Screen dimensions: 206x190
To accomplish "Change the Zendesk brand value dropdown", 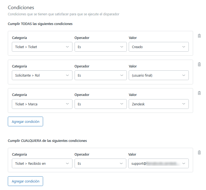I will tap(159, 104).
